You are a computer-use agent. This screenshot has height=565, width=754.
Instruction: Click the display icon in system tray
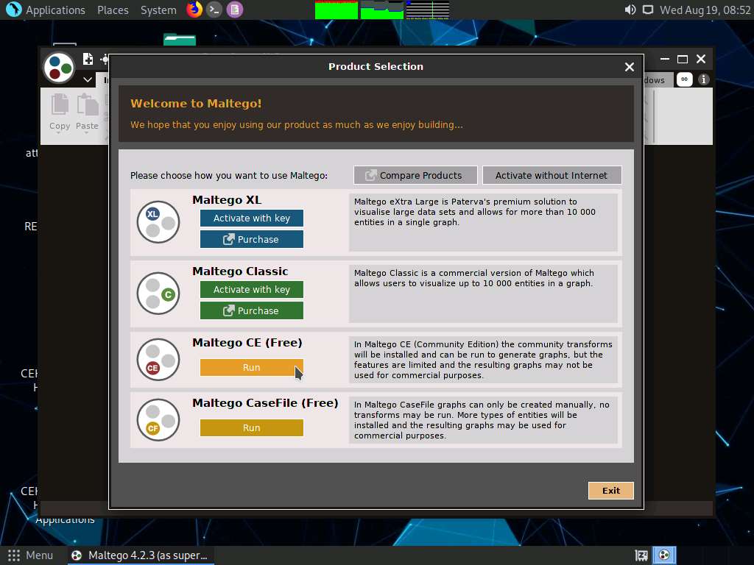coord(648,10)
